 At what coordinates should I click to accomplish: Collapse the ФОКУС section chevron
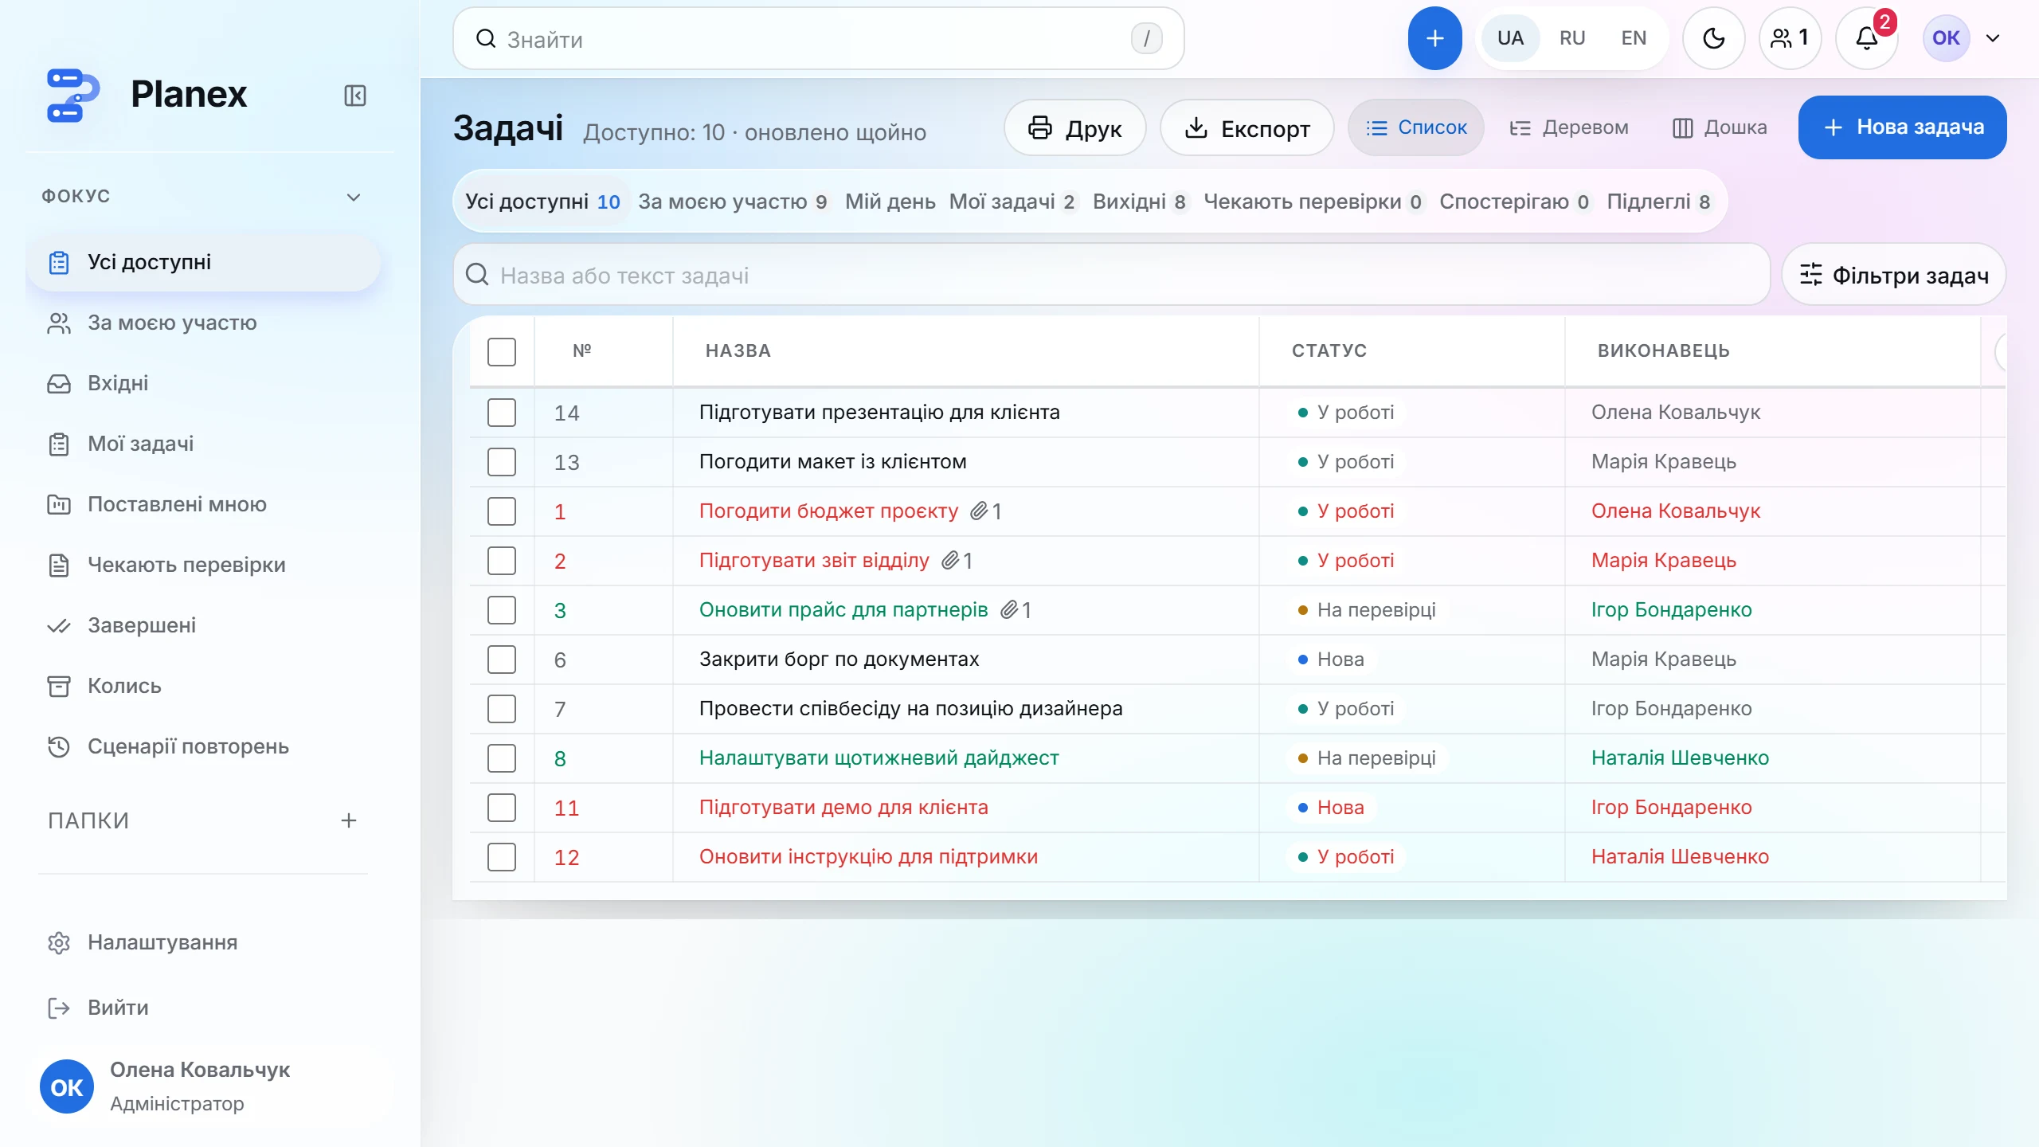(354, 197)
